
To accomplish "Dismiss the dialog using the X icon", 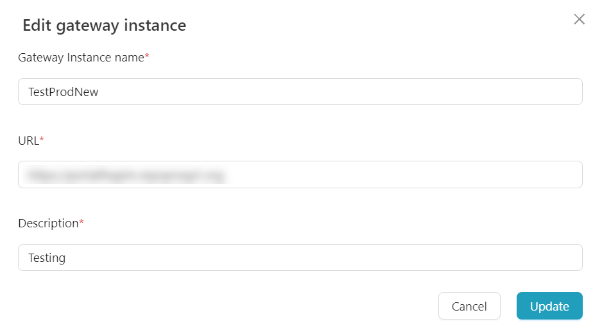I will (x=579, y=19).
